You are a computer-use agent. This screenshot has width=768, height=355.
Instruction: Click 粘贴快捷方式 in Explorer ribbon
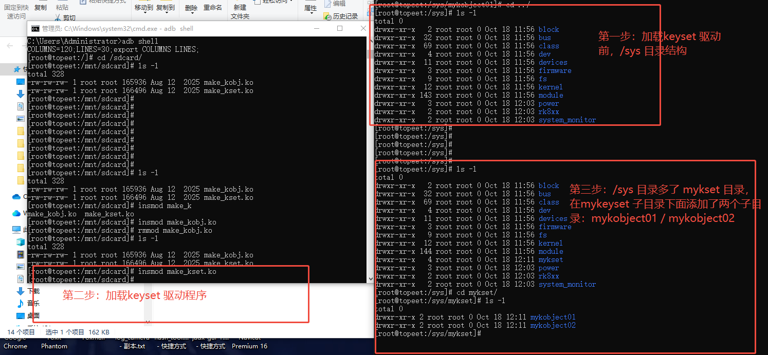pos(107,2)
